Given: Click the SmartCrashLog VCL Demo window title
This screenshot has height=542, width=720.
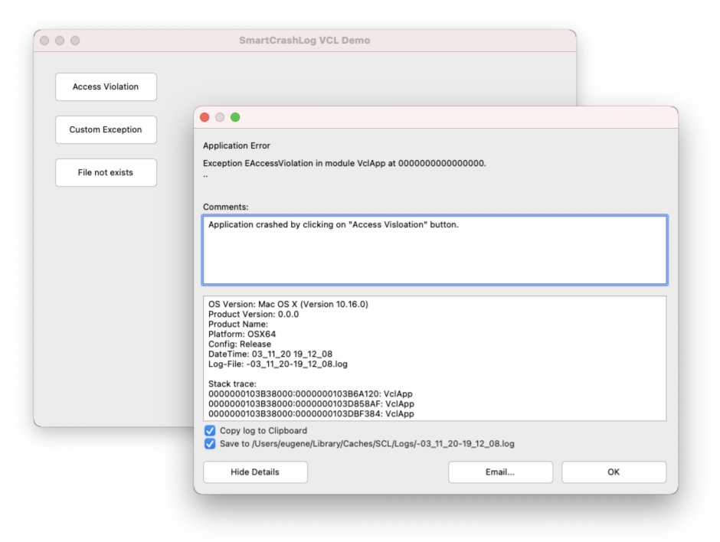Looking at the screenshot, I should click(304, 41).
